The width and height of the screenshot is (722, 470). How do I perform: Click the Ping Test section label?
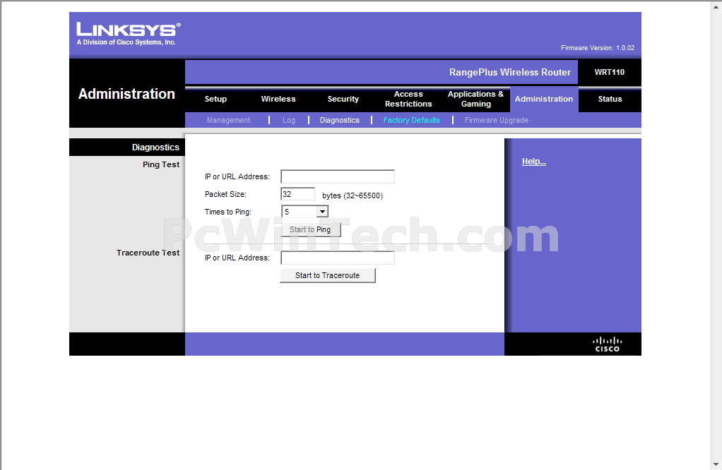160,164
